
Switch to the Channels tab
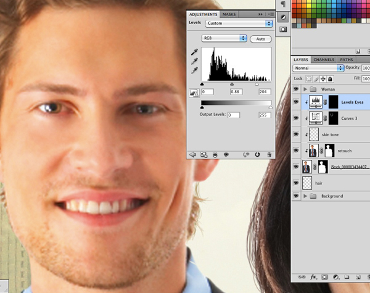(x=323, y=60)
